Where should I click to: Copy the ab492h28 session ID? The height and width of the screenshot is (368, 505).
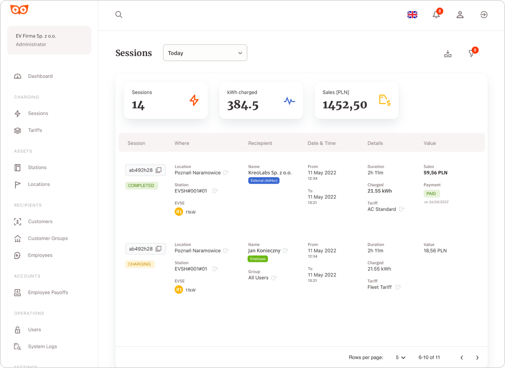[158, 170]
